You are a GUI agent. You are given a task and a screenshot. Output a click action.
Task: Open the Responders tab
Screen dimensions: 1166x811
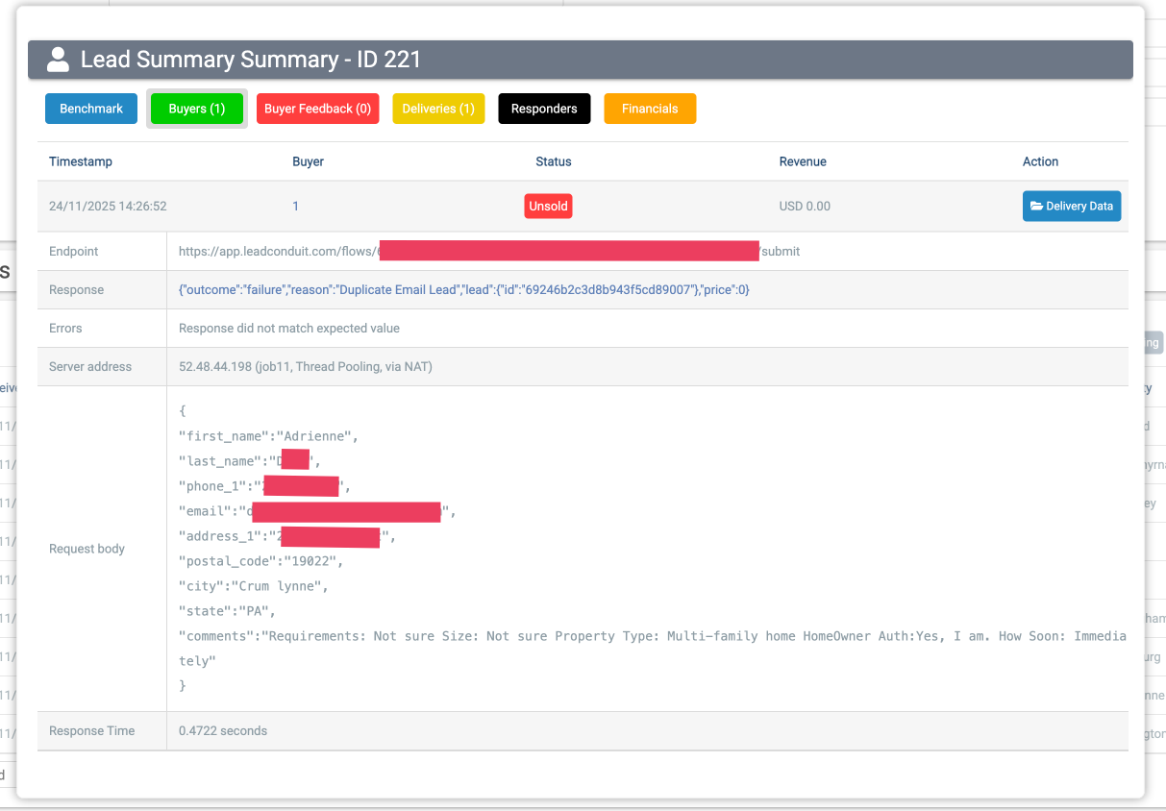coord(544,109)
